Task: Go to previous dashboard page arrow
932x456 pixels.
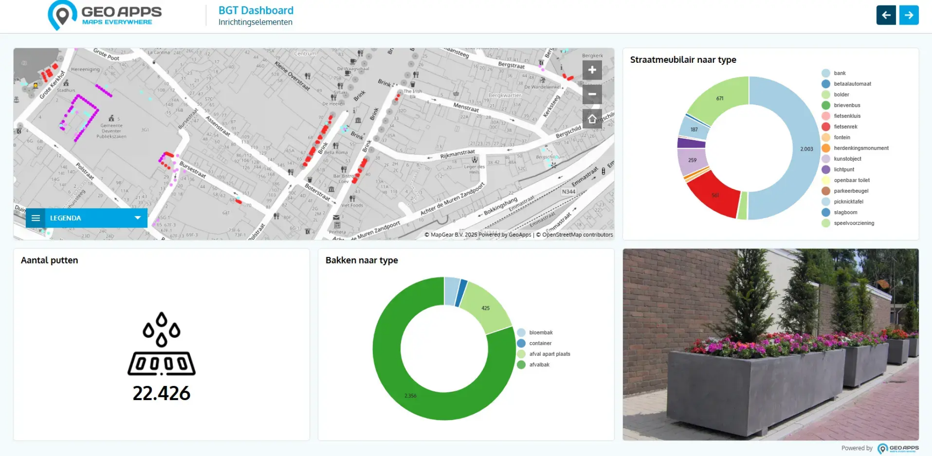Action: pos(886,15)
